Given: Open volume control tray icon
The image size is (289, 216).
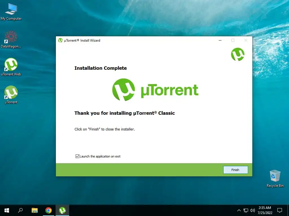Looking at the screenshot, I should pos(253,210).
